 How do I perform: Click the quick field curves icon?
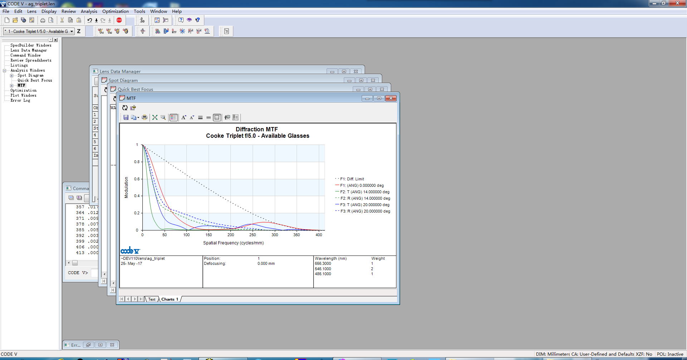(x=207, y=31)
